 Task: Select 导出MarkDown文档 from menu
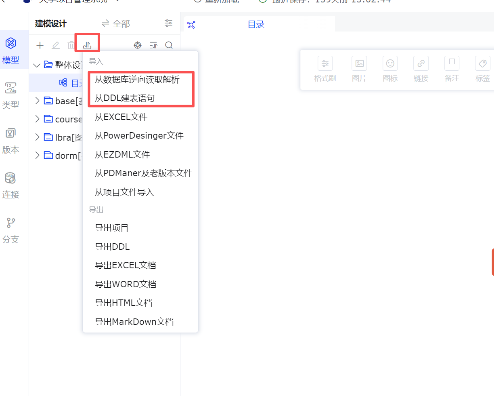point(134,322)
